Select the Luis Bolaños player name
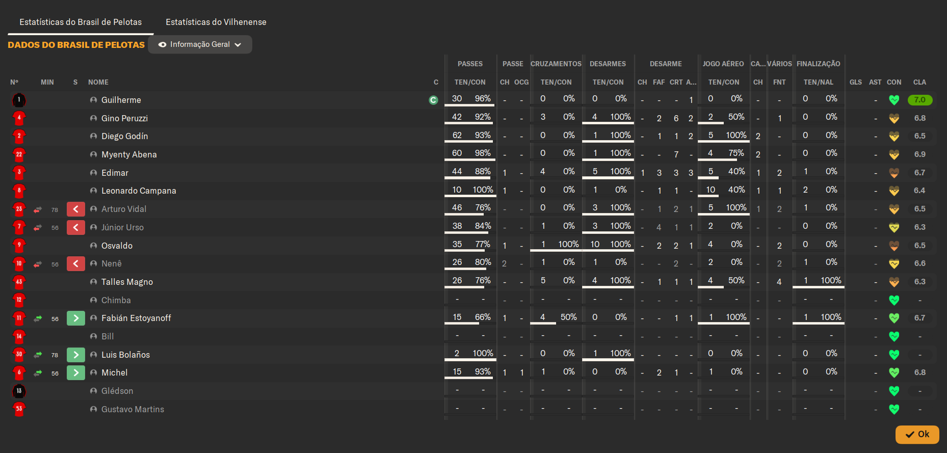This screenshot has width=947, height=453. pyautogui.click(x=125, y=355)
